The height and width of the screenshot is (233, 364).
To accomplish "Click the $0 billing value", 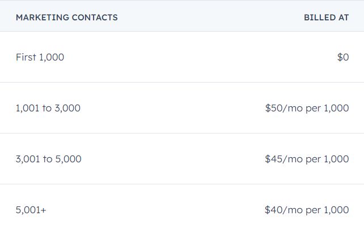I will tap(343, 57).
